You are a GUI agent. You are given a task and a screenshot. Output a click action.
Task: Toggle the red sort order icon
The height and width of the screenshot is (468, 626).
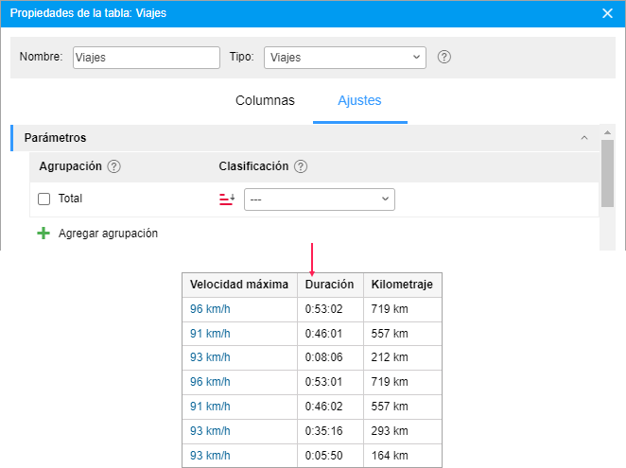point(227,199)
